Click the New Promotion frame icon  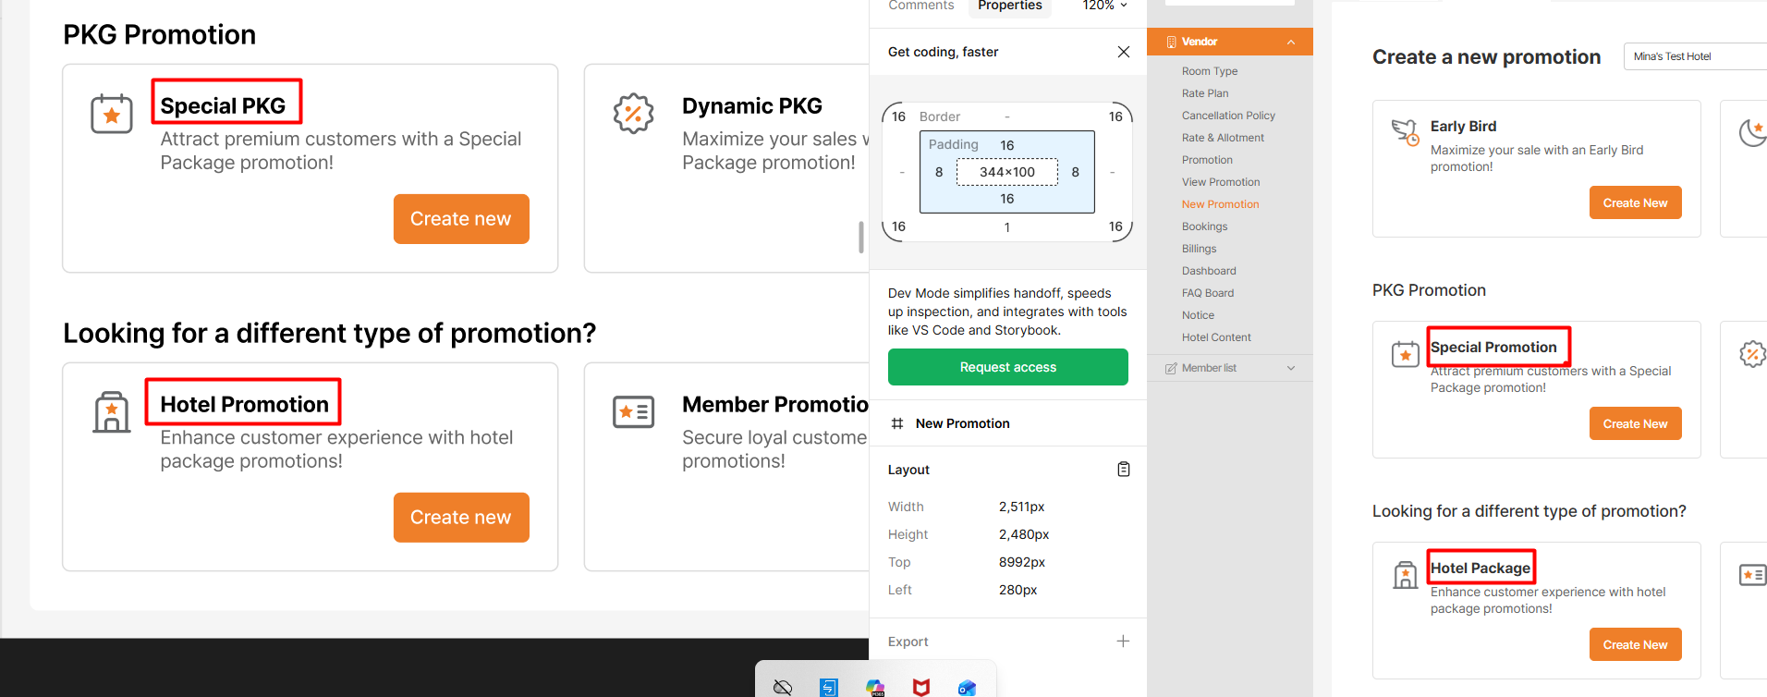click(x=896, y=423)
